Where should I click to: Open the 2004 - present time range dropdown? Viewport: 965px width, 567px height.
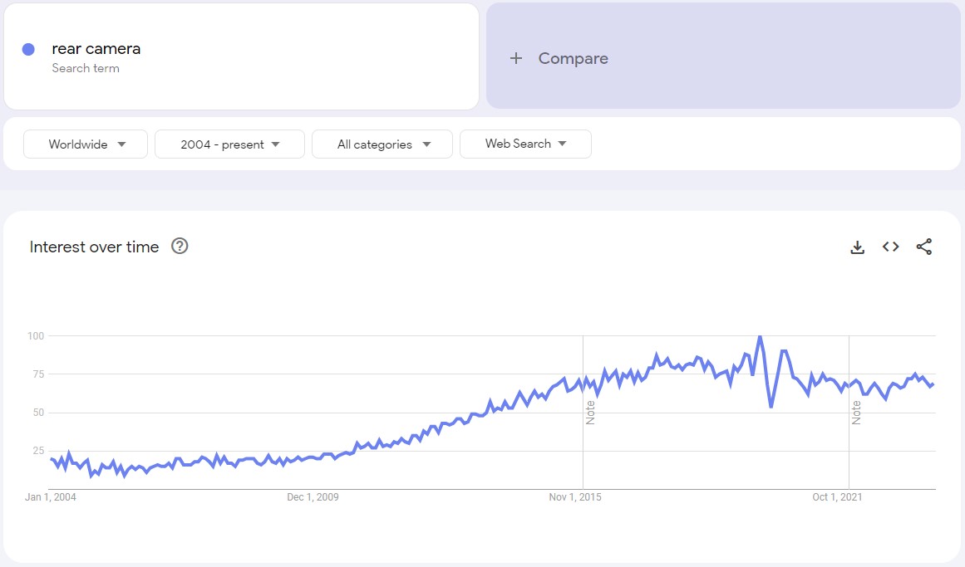pos(229,144)
